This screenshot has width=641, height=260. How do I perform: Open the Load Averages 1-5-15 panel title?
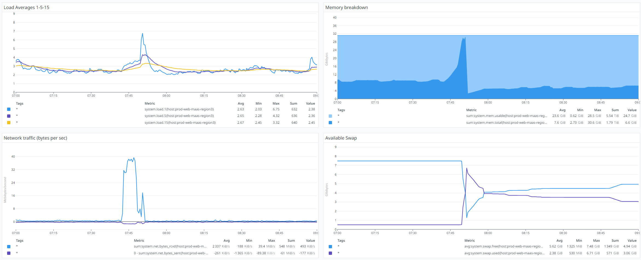27,7
